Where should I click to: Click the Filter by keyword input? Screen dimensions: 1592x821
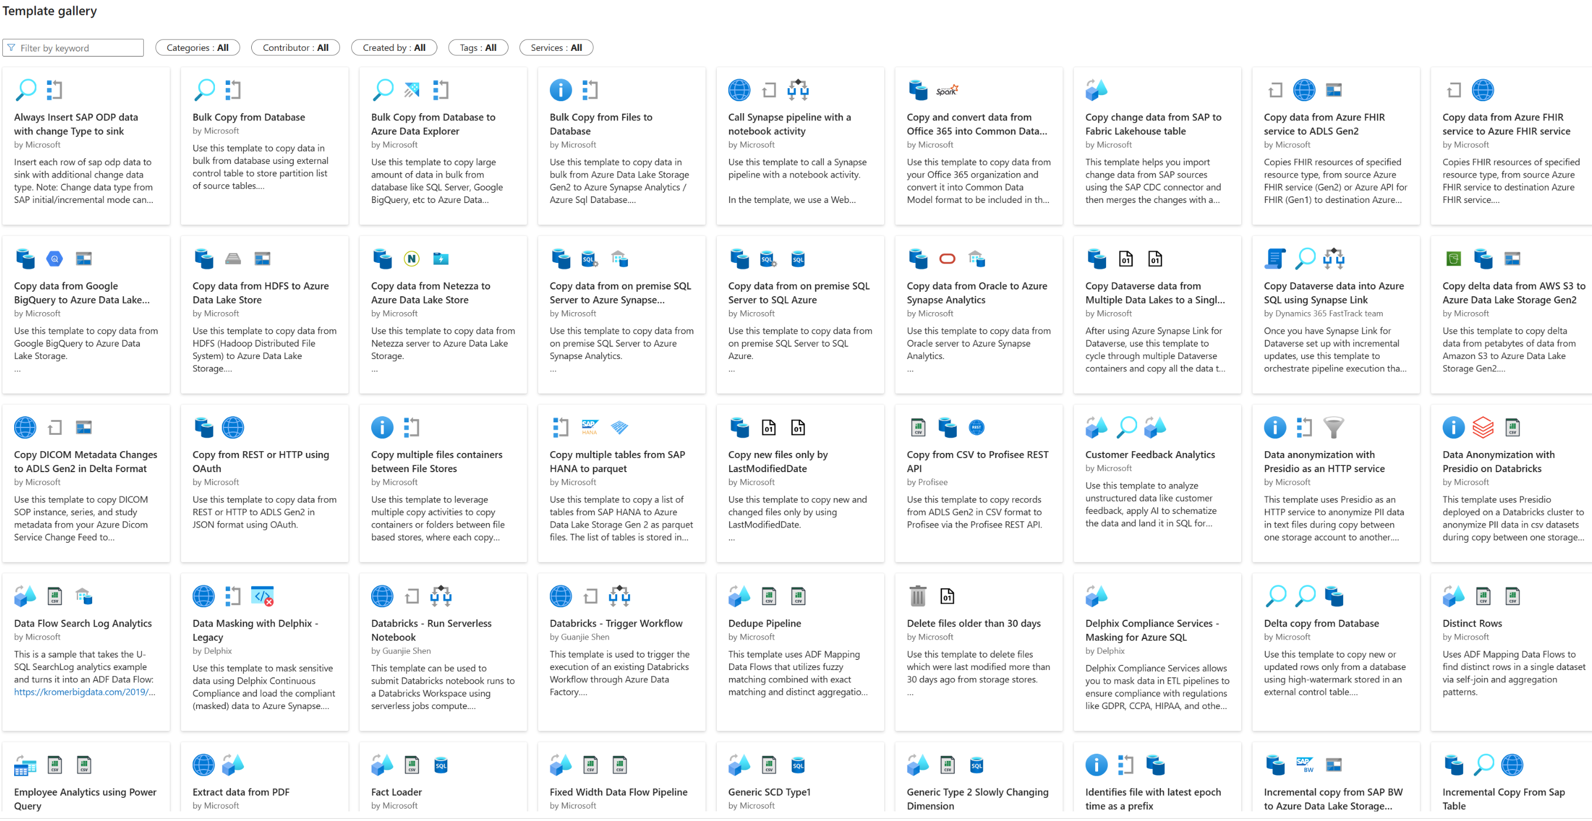[x=73, y=47]
